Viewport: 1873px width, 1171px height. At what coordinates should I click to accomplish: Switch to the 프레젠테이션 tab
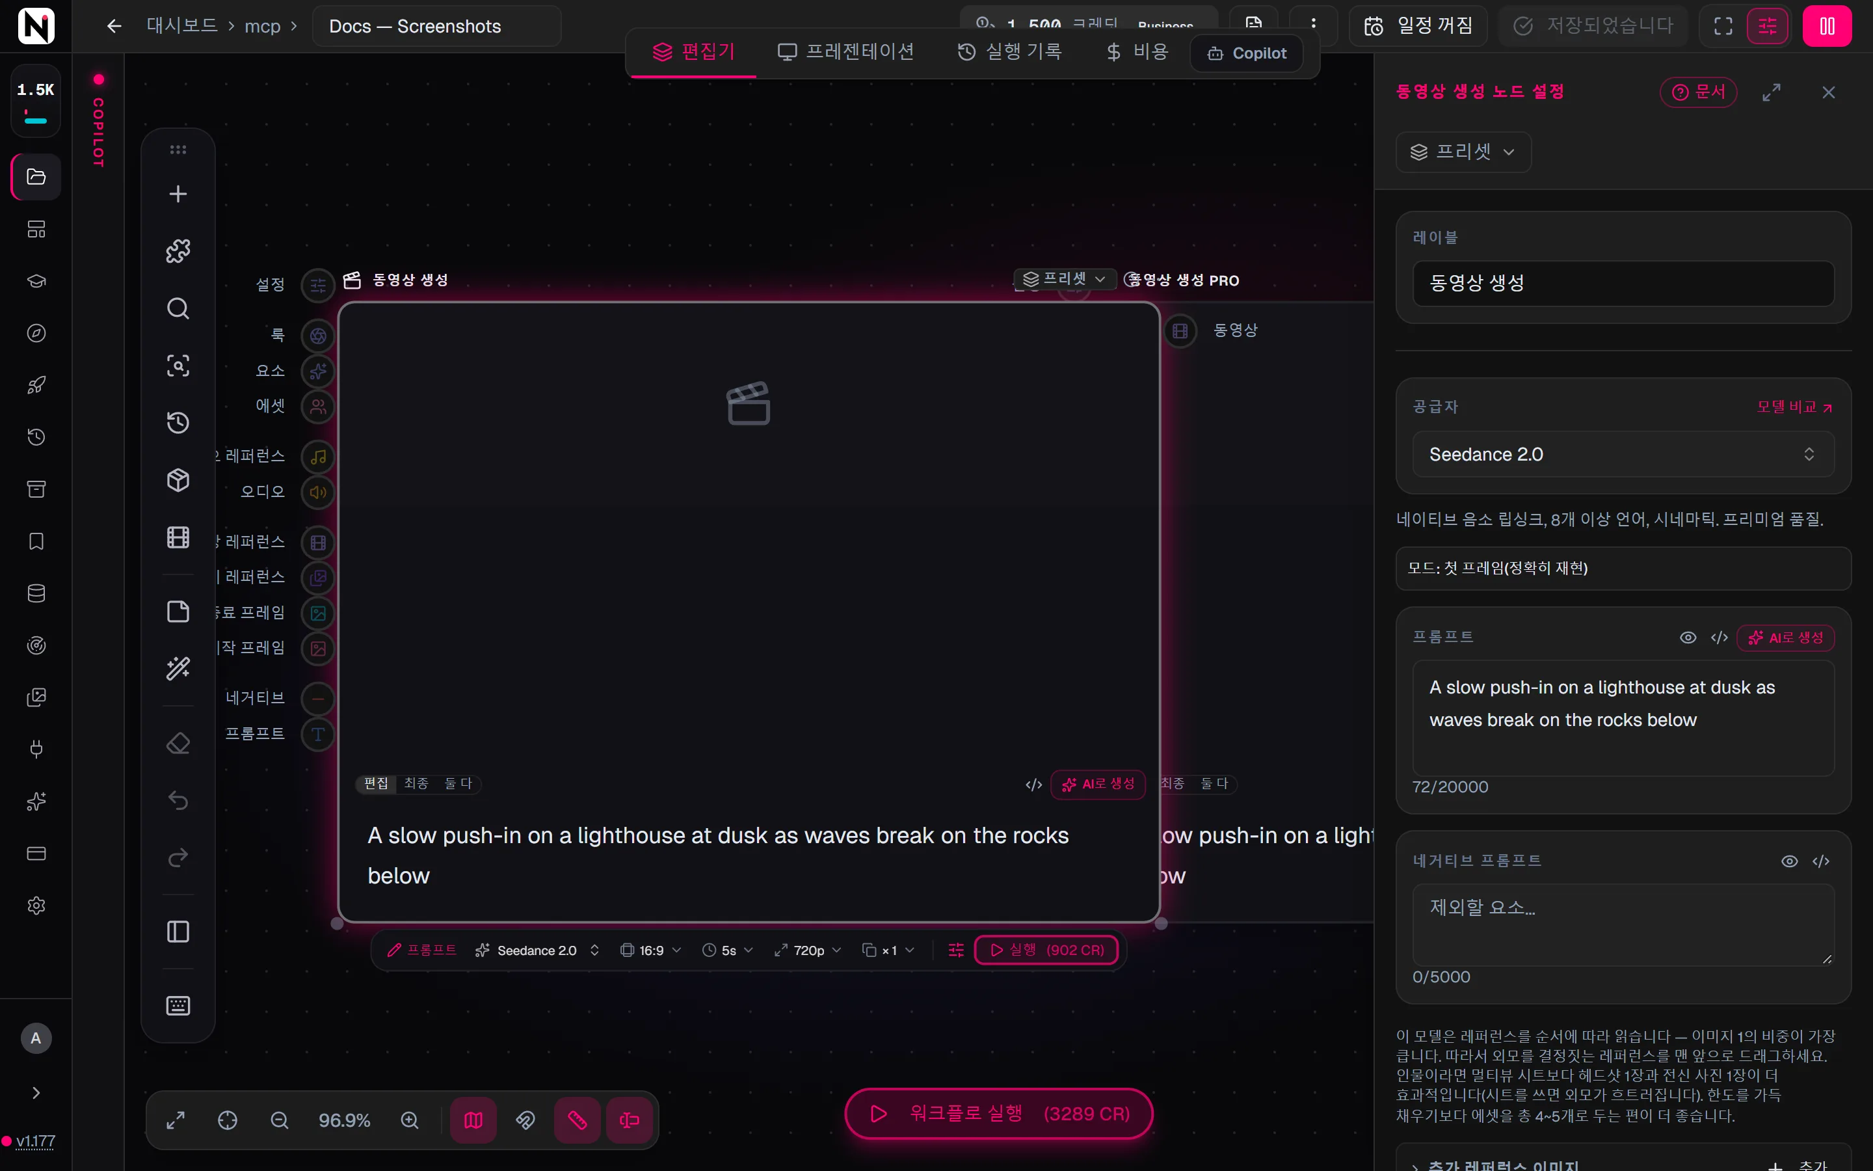point(845,52)
